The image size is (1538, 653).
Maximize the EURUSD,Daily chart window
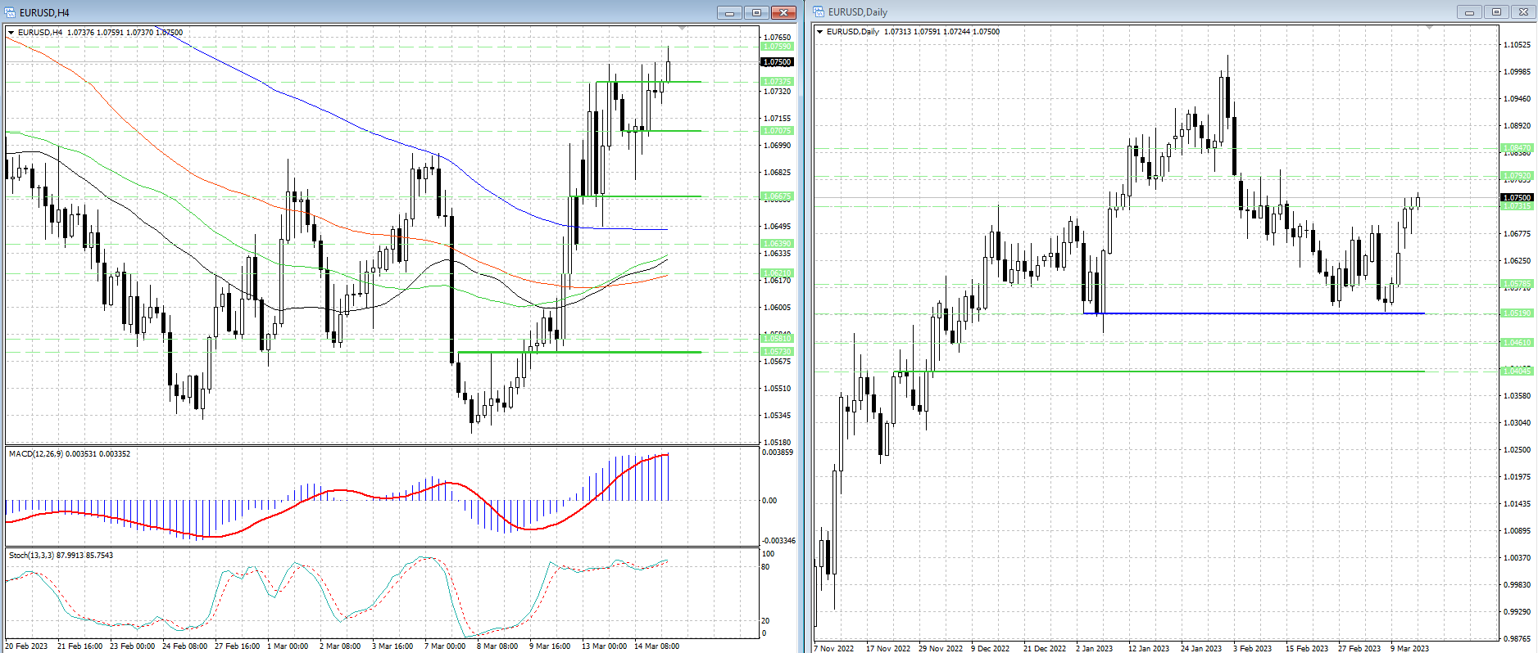point(1496,11)
